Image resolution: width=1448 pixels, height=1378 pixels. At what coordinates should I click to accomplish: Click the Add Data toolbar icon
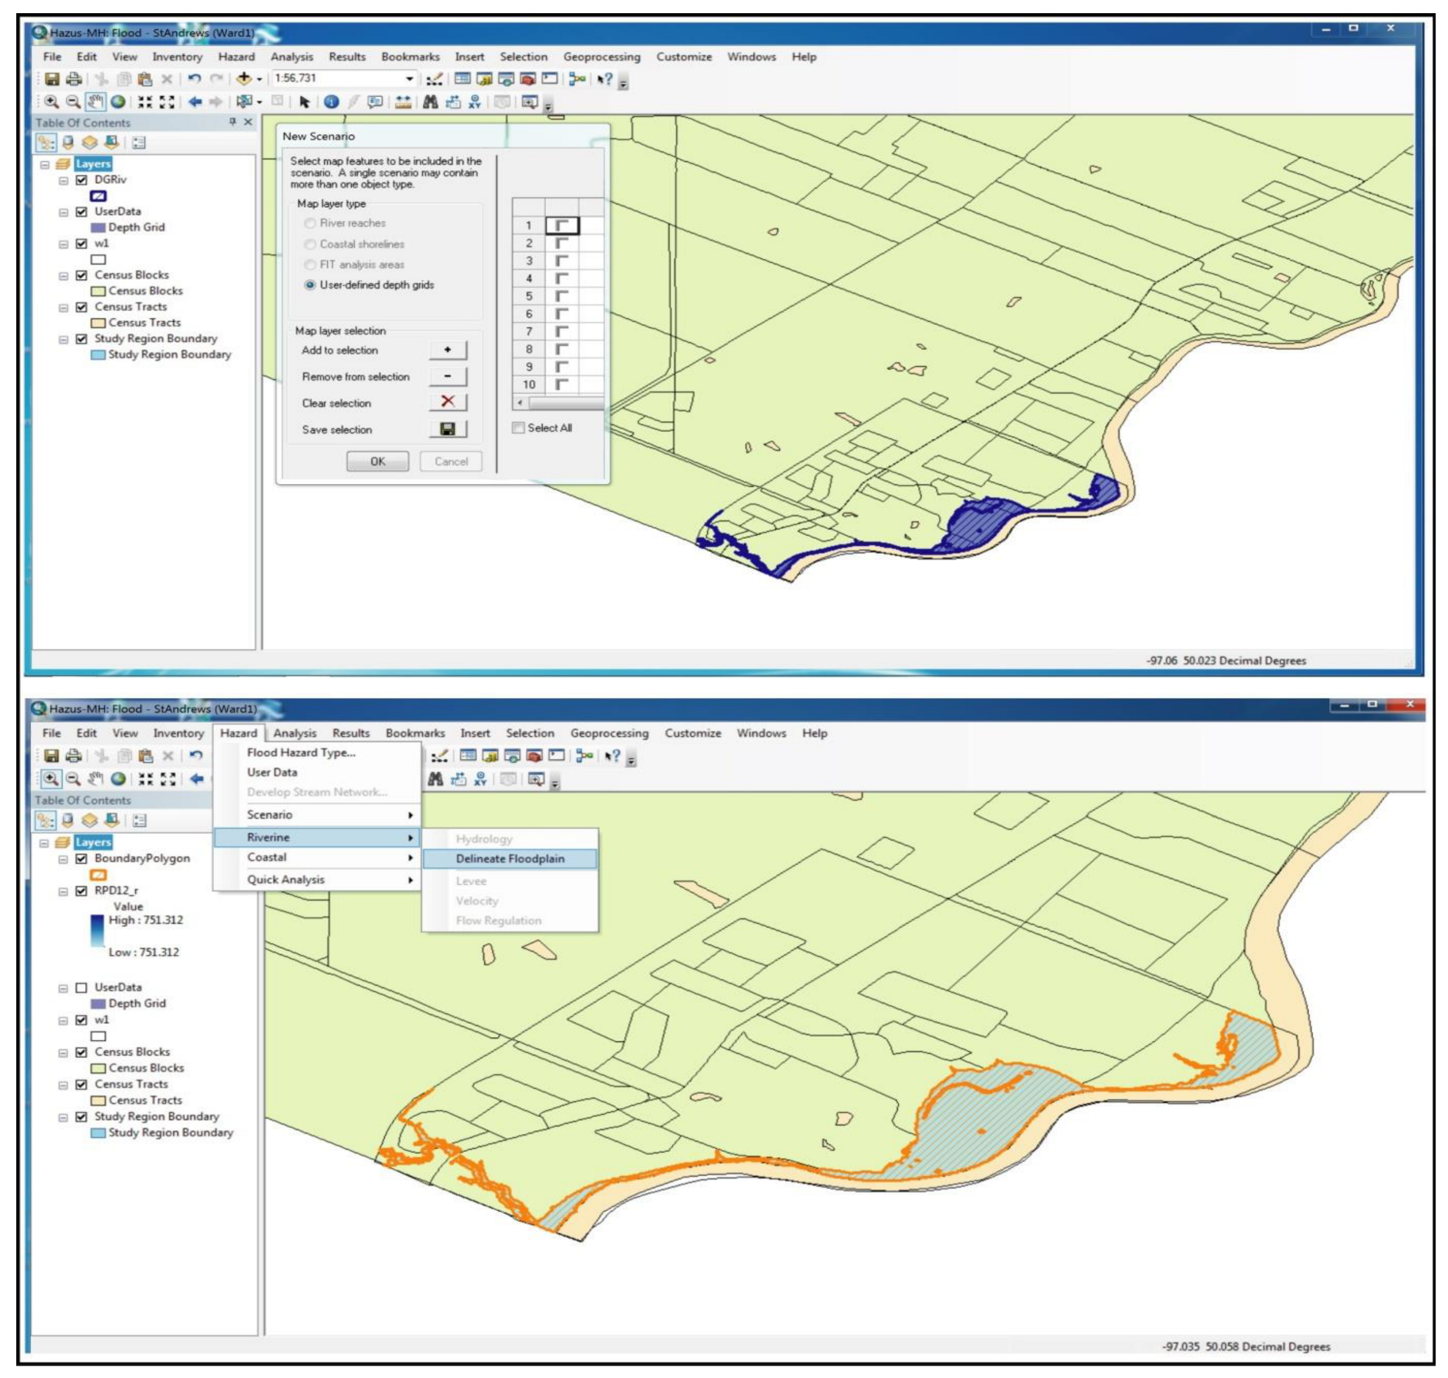coord(243,79)
